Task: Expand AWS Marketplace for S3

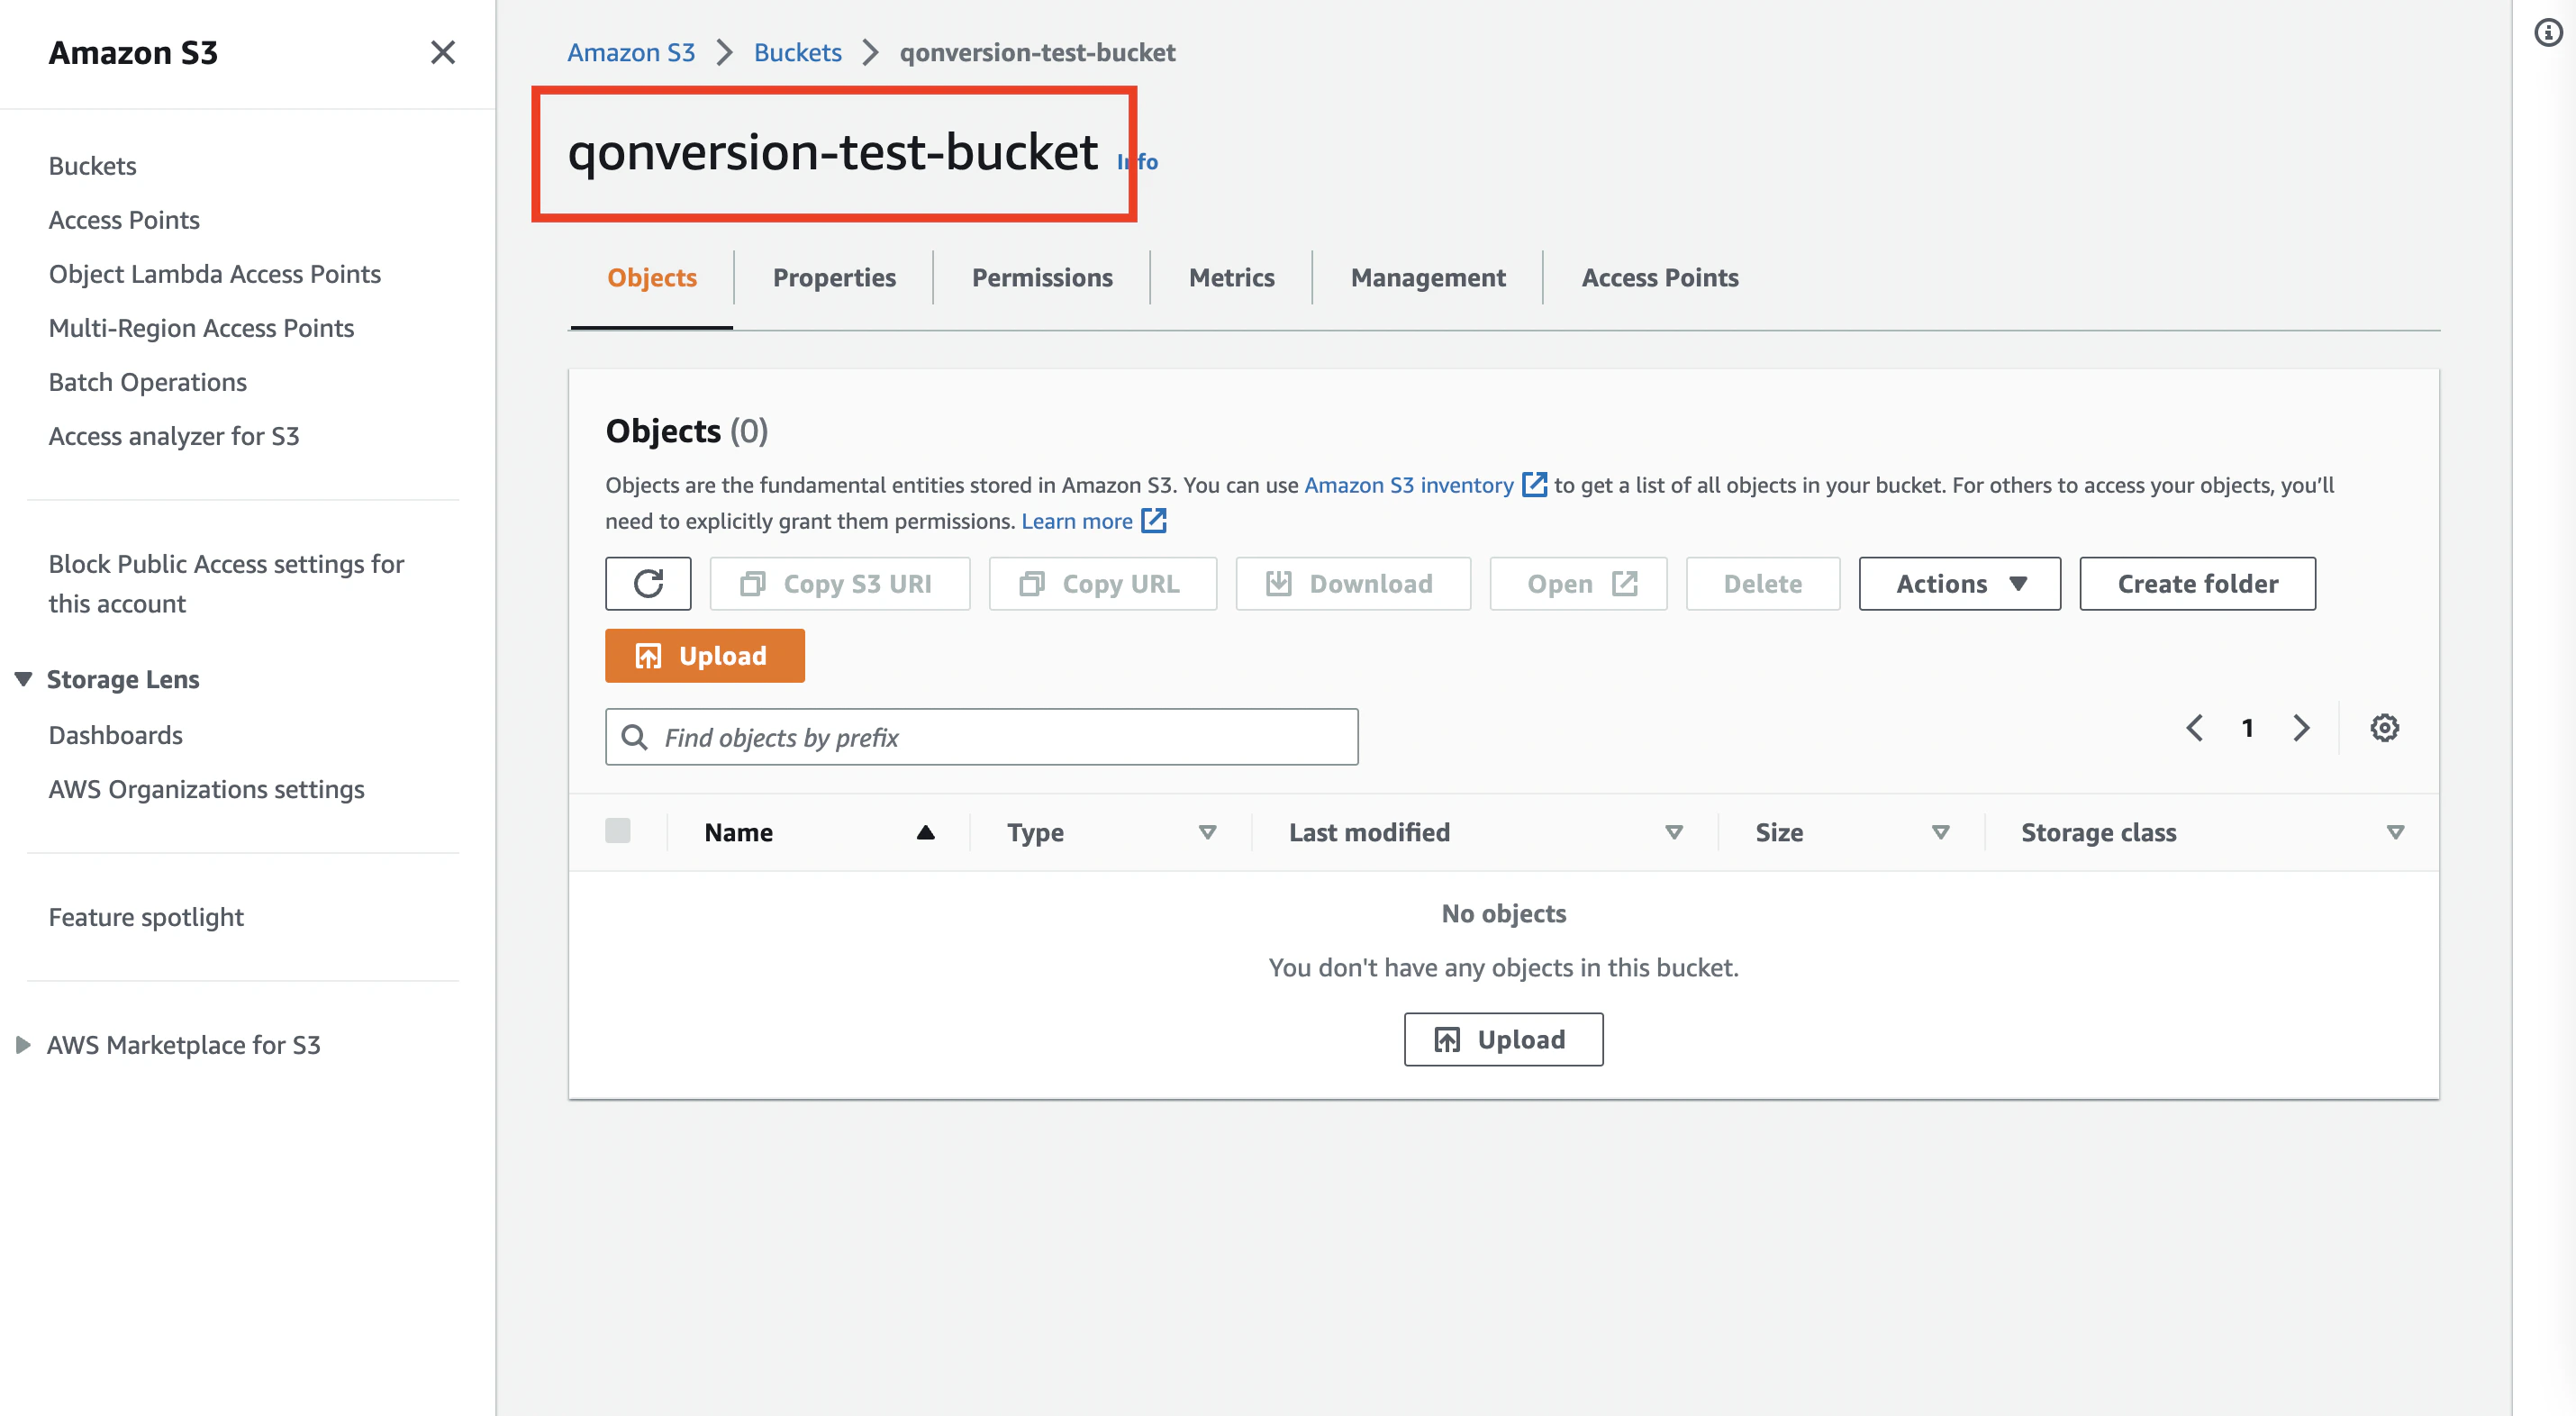Action: (x=23, y=1045)
